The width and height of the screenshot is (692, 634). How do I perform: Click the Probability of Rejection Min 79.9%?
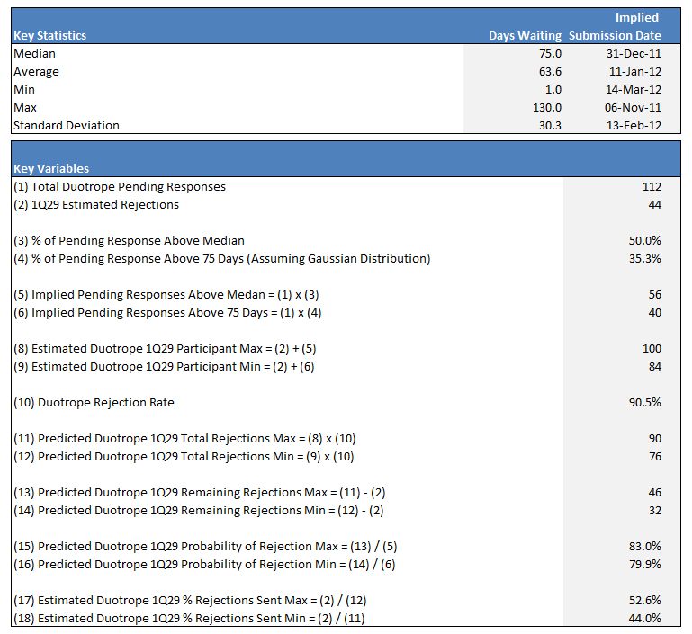pyautogui.click(x=644, y=565)
